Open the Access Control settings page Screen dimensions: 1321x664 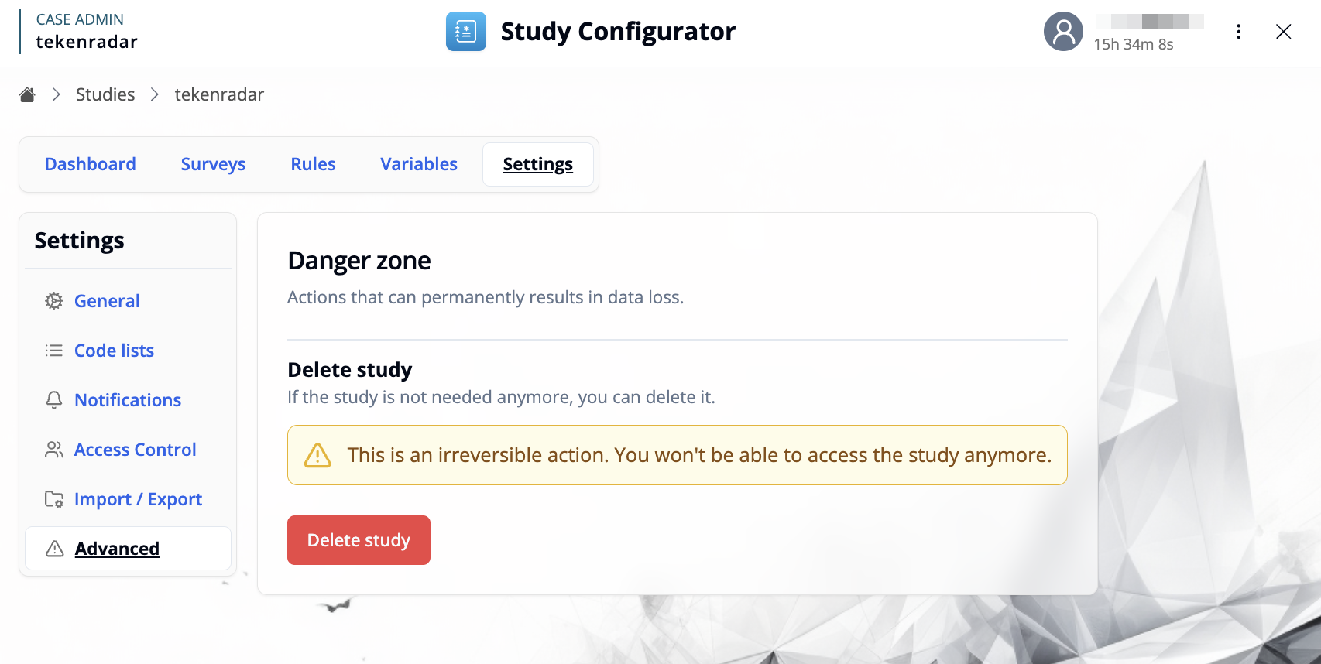135,450
